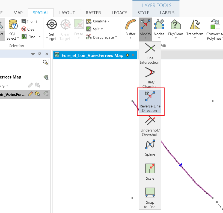Choose Snap to Line option

(x=150, y=198)
